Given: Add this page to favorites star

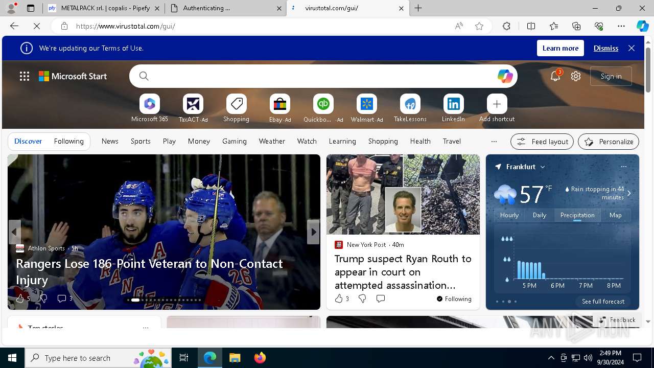Looking at the screenshot, I should (x=479, y=26).
